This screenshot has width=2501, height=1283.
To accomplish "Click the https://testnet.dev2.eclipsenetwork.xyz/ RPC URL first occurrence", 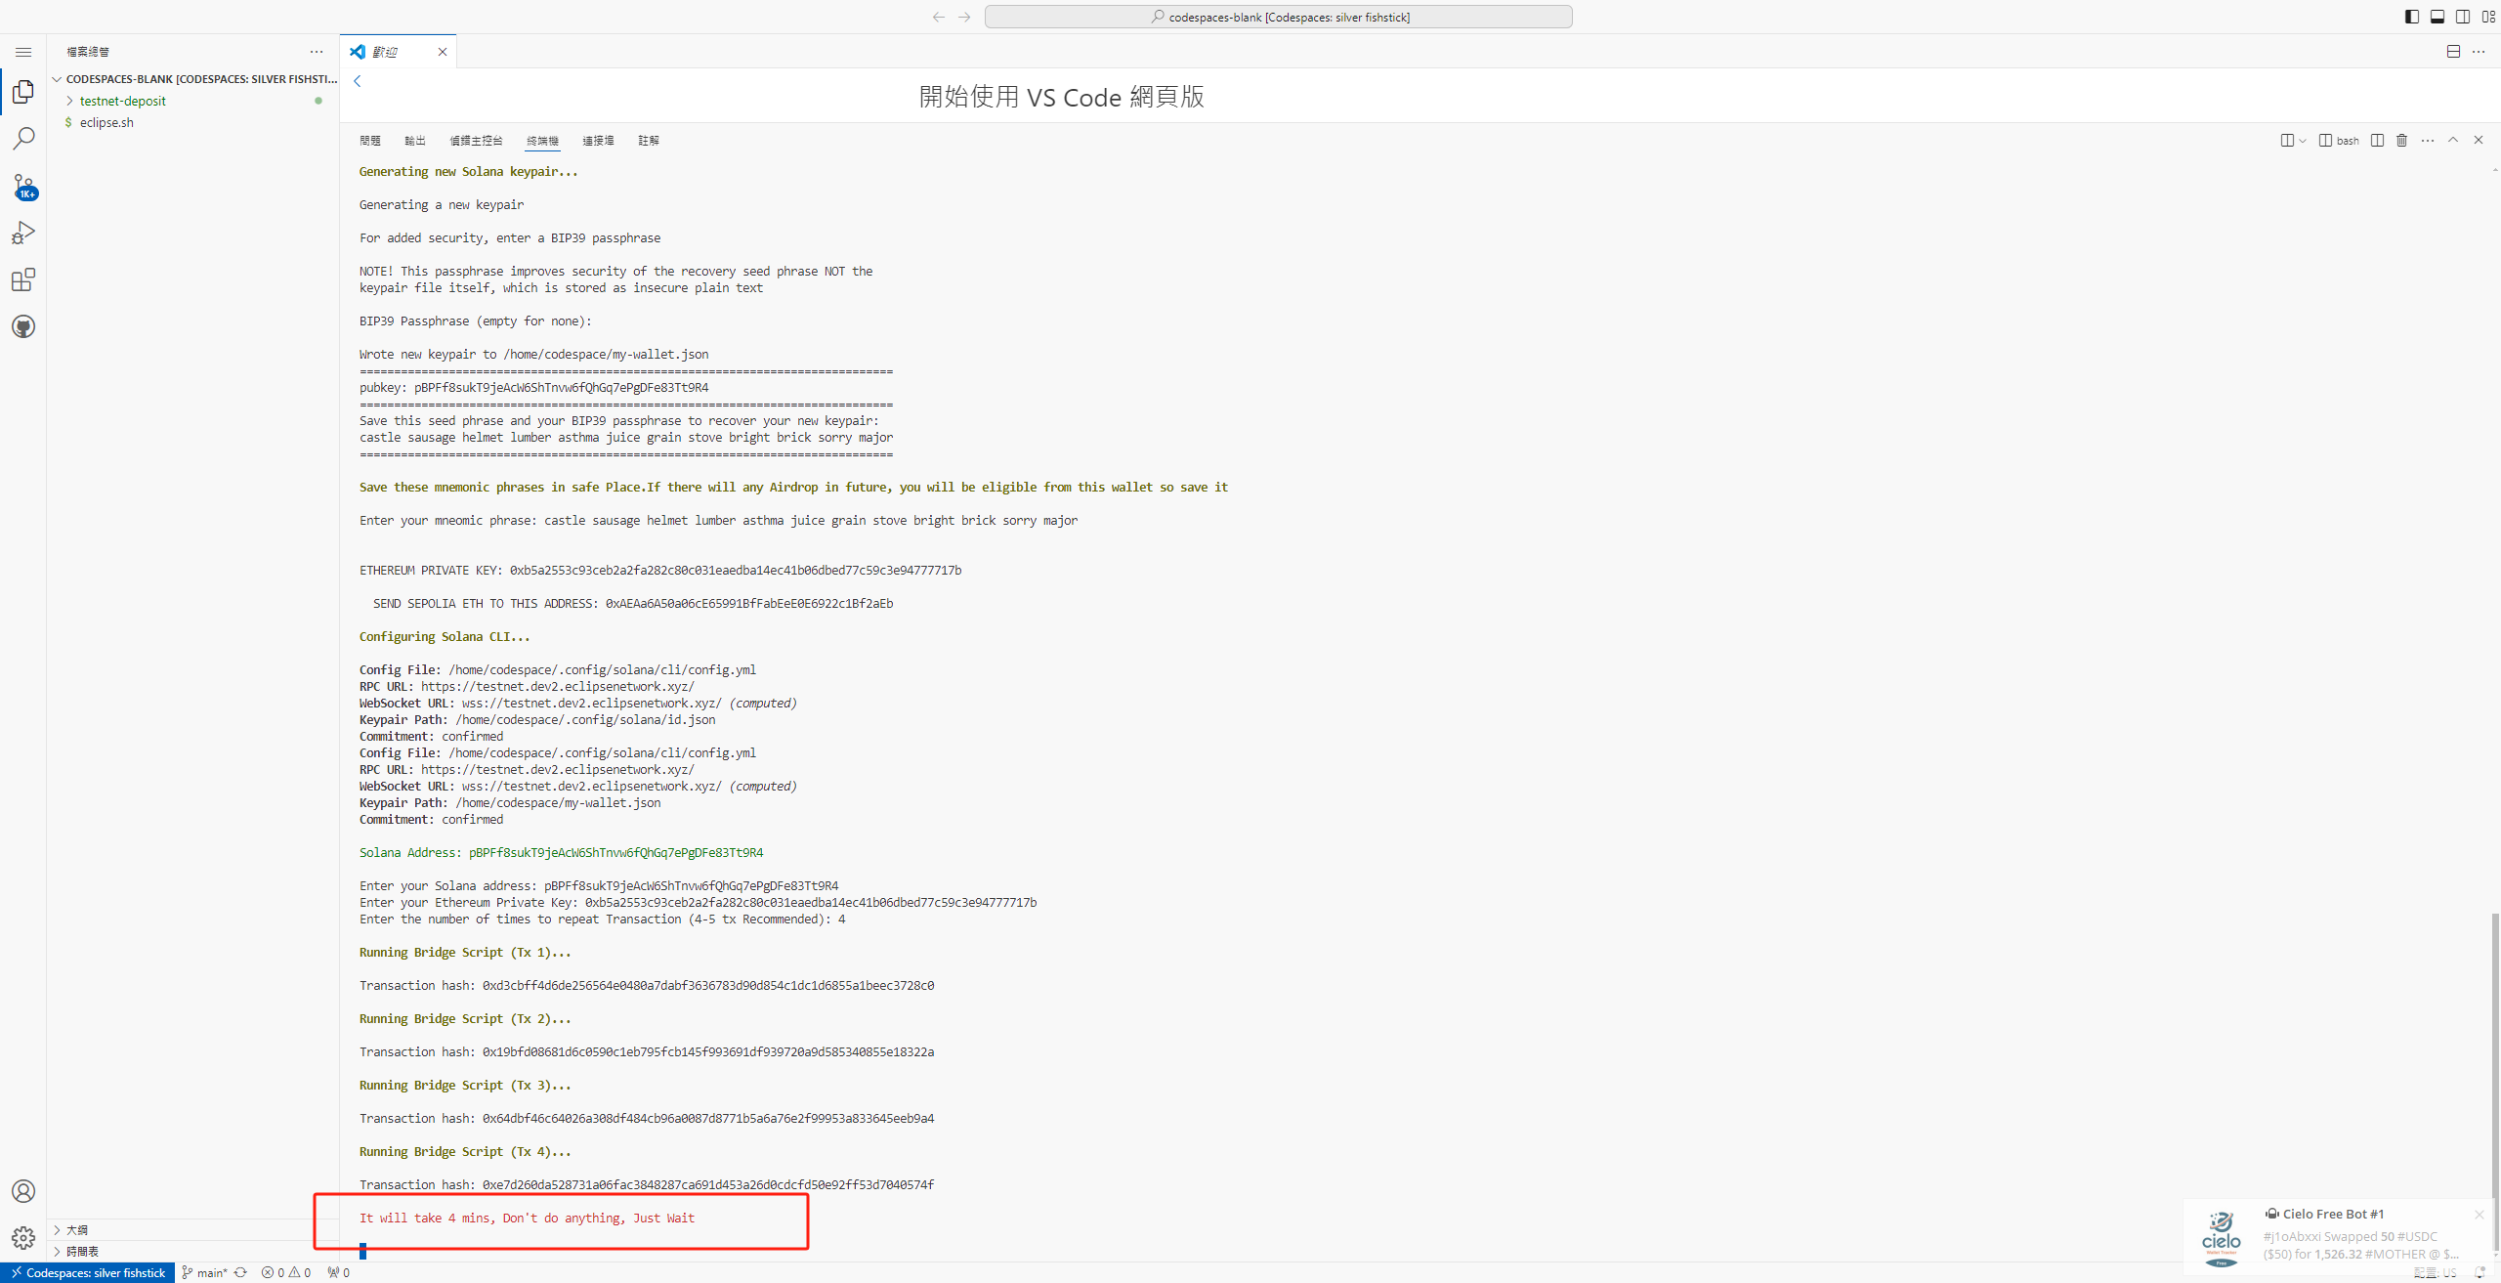I will click(x=558, y=686).
